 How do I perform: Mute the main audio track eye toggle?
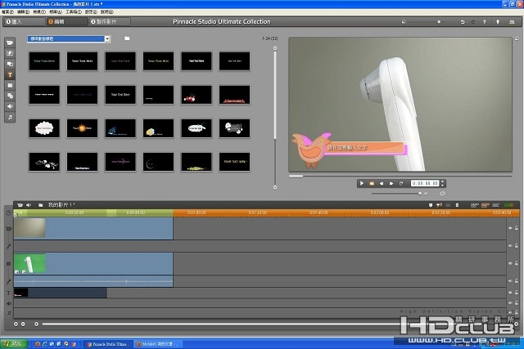click(x=510, y=245)
